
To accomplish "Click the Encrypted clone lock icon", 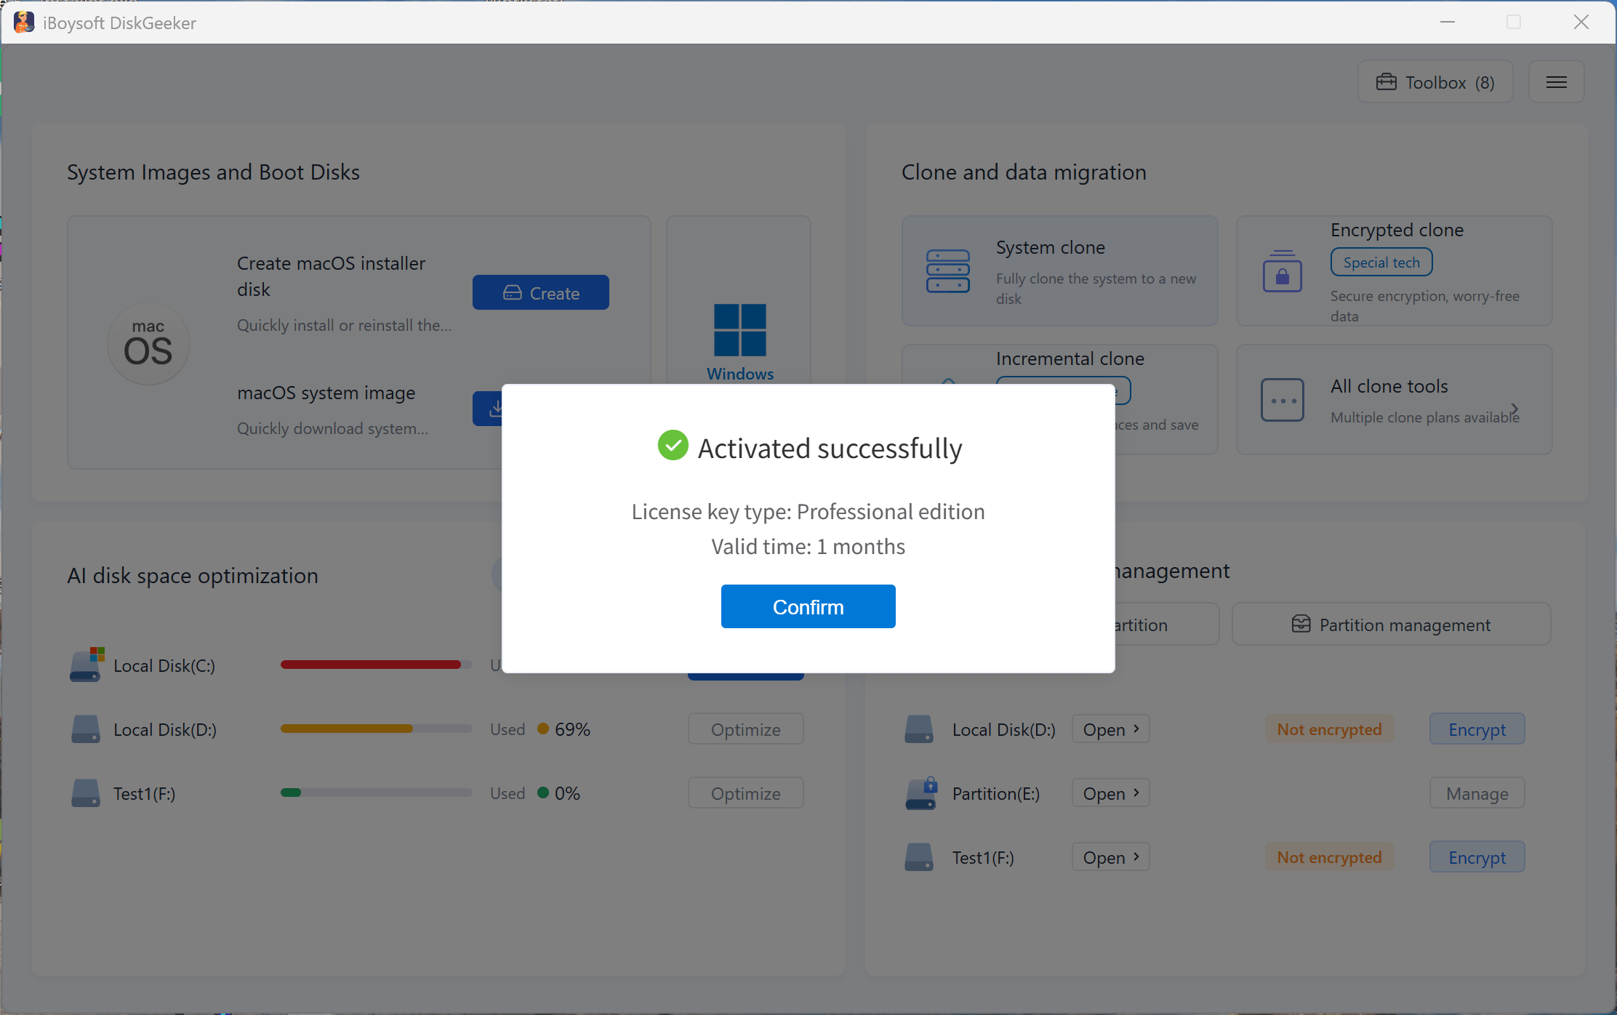I will (x=1283, y=271).
